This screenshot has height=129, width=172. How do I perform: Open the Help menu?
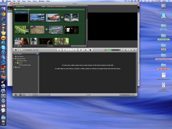point(48,1)
